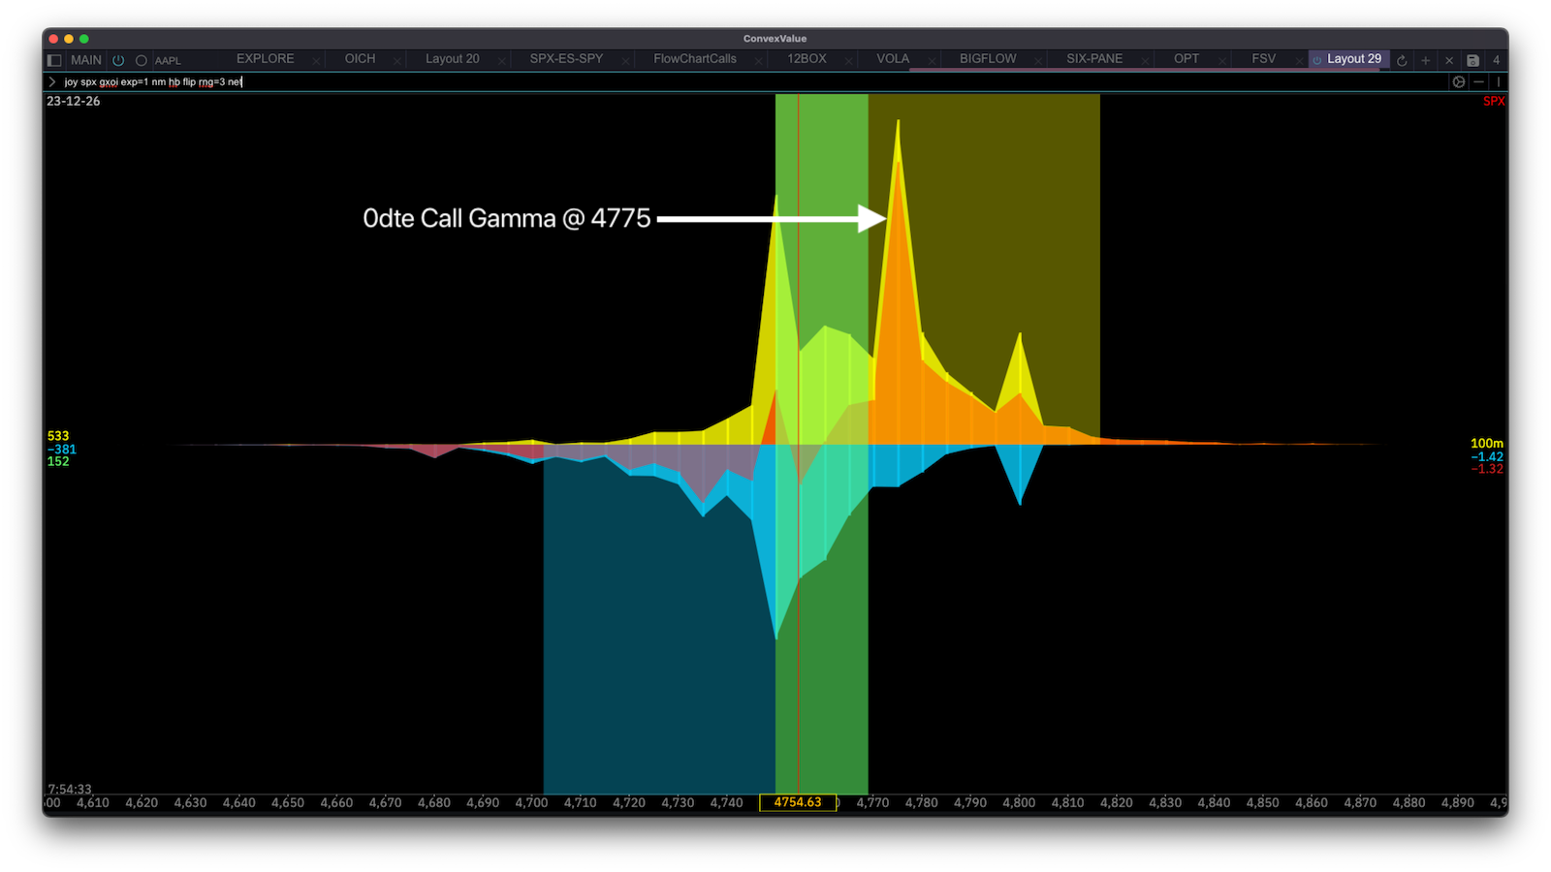Click the 23-12-26 date label
Image resolution: width=1551 pixels, height=872 pixels.
click(74, 101)
